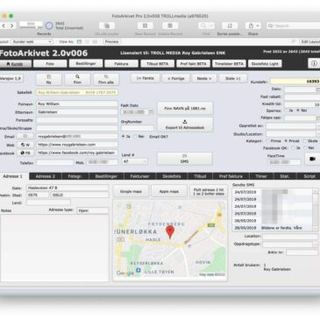The width and height of the screenshot is (320, 320).
Task: Switch to the Script tab
Action: 309,176
